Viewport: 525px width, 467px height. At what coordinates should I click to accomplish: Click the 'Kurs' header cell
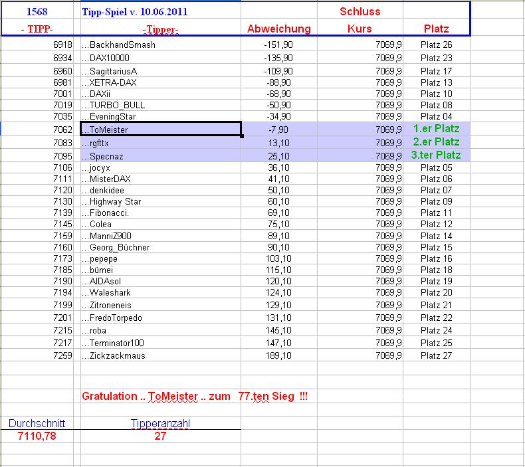pos(360,29)
